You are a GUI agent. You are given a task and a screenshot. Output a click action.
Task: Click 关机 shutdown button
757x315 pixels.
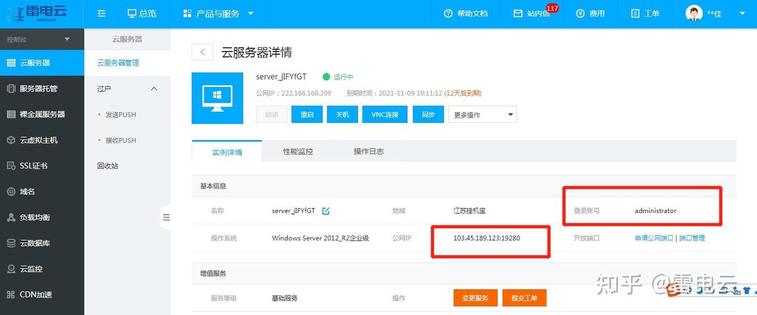(x=342, y=115)
